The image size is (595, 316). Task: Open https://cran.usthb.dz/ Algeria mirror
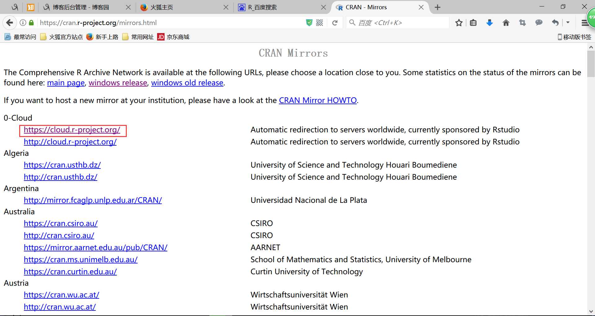coord(62,165)
